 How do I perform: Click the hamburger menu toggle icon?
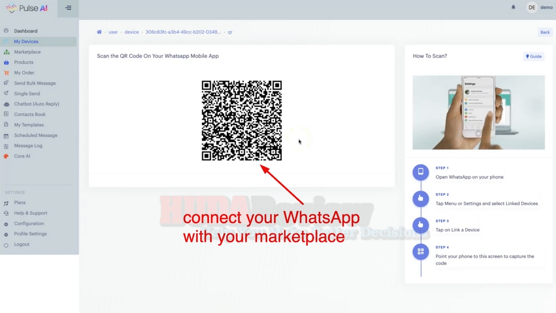tap(68, 8)
